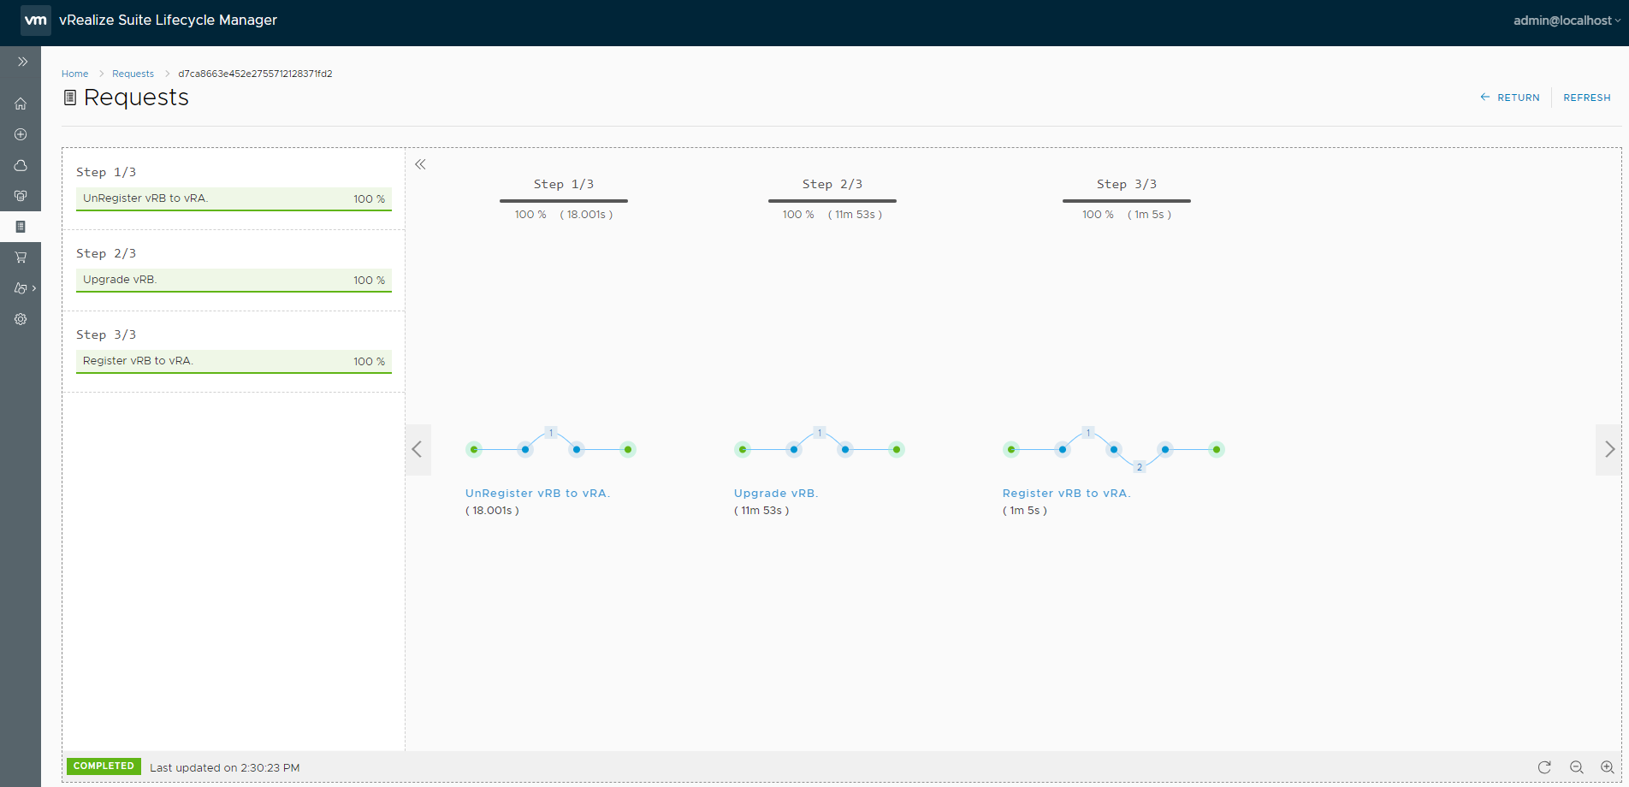Screen dimensions: 1629x787
Task: Zoom in the graph view
Action: pos(1608,767)
